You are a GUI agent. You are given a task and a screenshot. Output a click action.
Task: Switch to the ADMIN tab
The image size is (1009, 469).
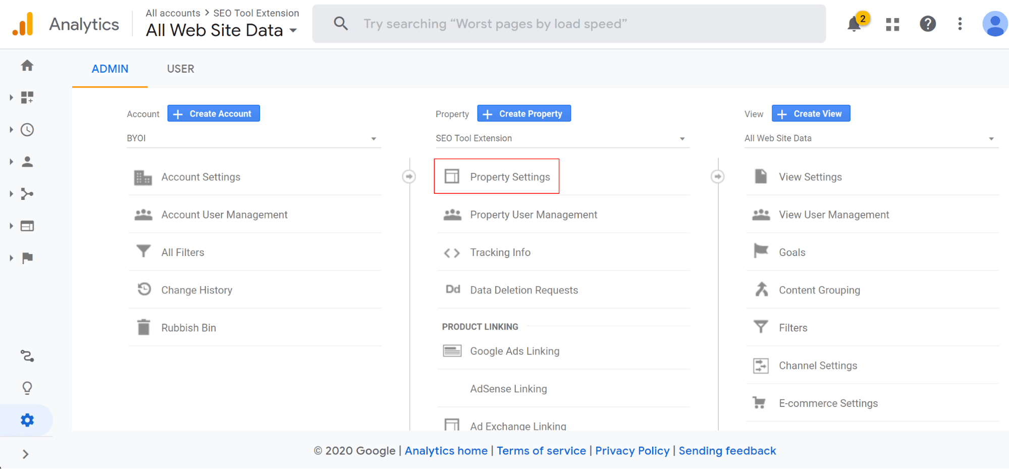coord(110,69)
